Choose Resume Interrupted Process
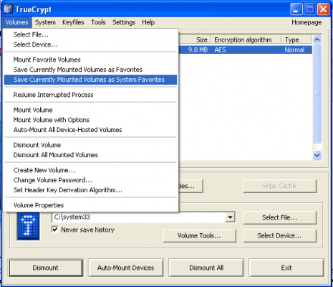 tap(90, 95)
